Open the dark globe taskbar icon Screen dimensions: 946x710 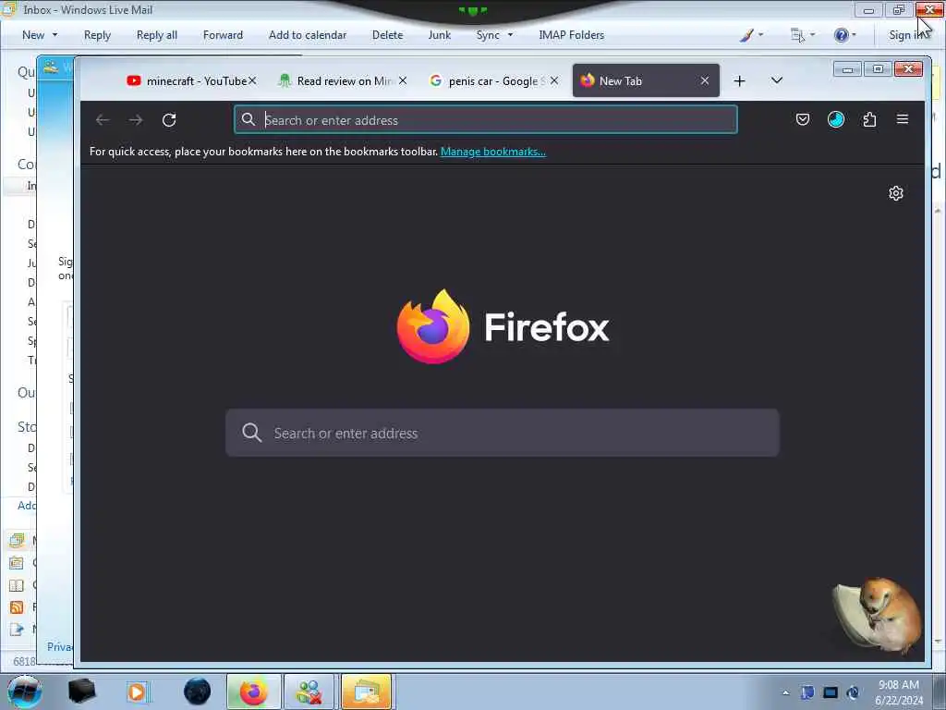(x=198, y=692)
